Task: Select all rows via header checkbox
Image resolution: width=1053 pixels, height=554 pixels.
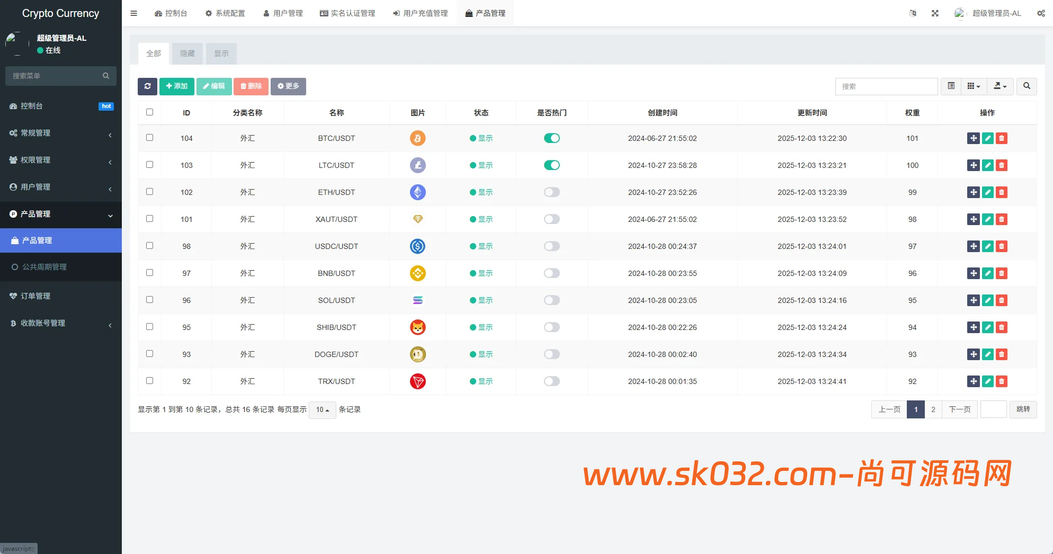Action: click(150, 112)
